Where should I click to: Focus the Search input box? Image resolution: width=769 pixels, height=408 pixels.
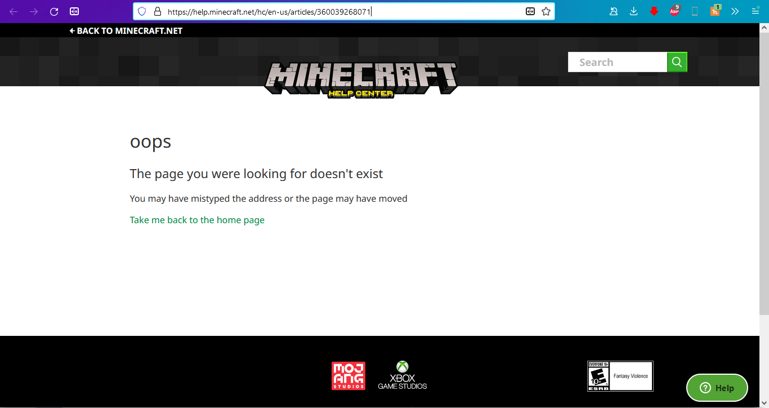click(x=618, y=62)
